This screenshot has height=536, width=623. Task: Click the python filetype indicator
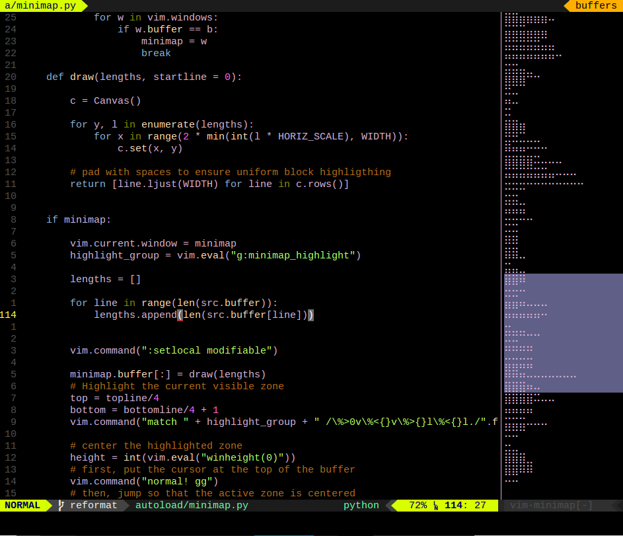361,506
